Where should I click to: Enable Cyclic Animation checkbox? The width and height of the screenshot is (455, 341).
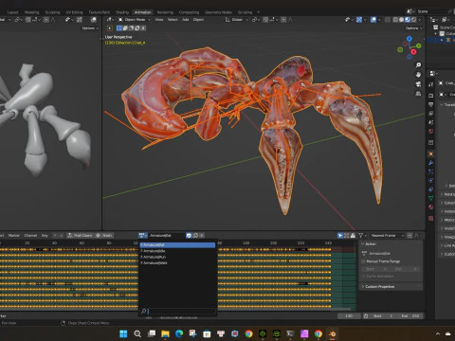click(363, 277)
